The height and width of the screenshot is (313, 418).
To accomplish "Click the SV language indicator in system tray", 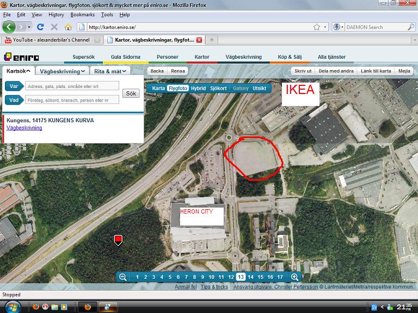I will pos(374,308).
